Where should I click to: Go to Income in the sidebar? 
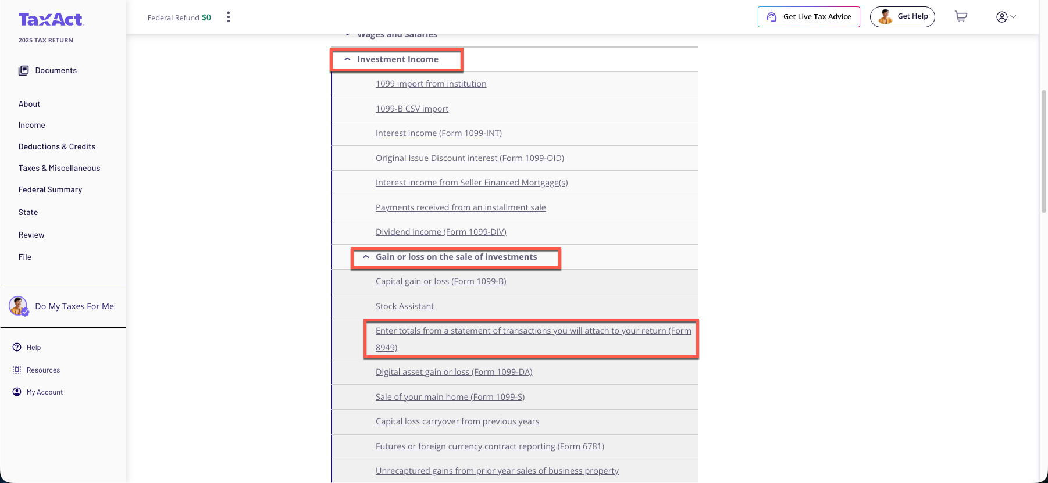click(31, 125)
